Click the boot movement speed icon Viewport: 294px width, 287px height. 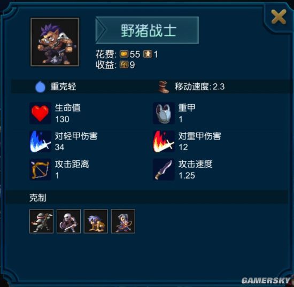coord(164,87)
